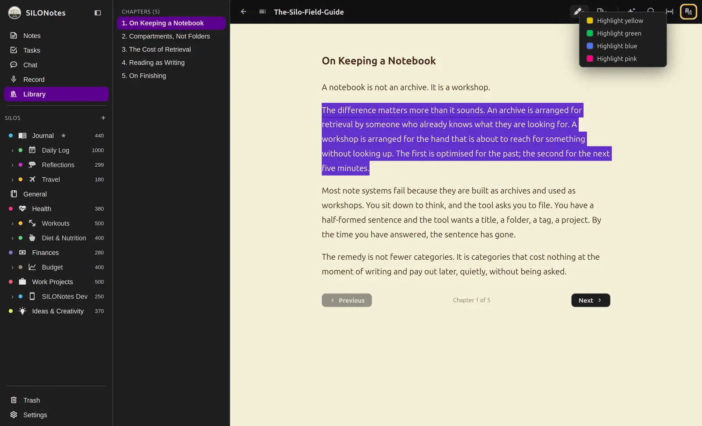702x426 pixels.
Task: Expand the Budget chevron
Action: pyautogui.click(x=12, y=267)
